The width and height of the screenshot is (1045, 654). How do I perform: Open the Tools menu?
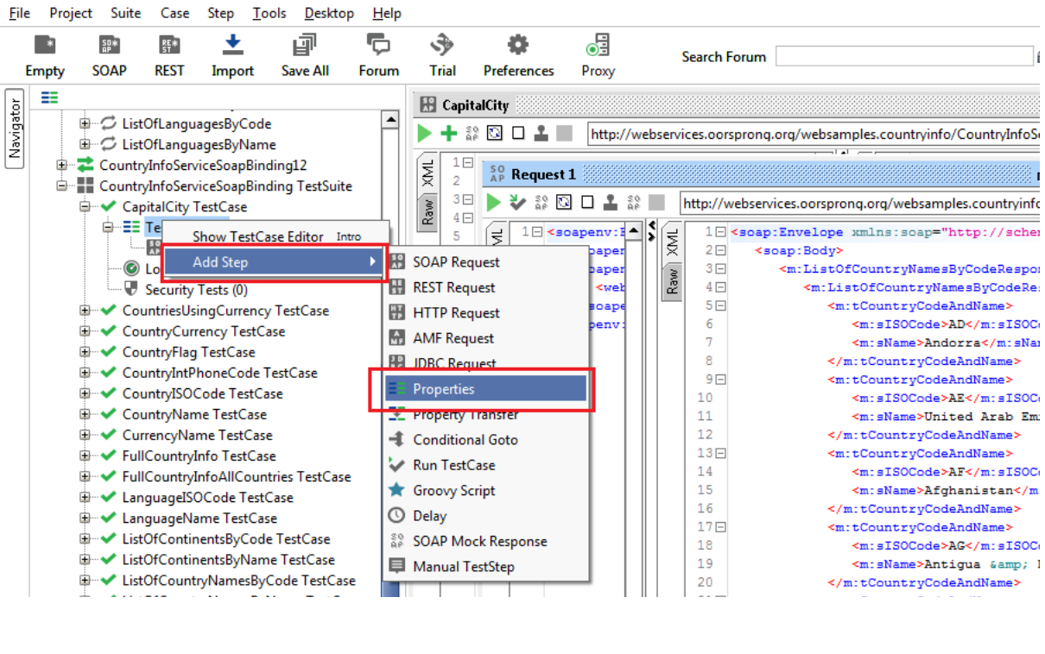(x=269, y=13)
